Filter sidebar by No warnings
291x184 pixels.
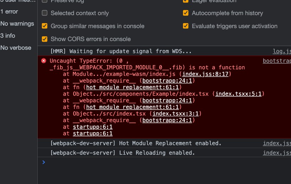pyautogui.click(x=17, y=23)
